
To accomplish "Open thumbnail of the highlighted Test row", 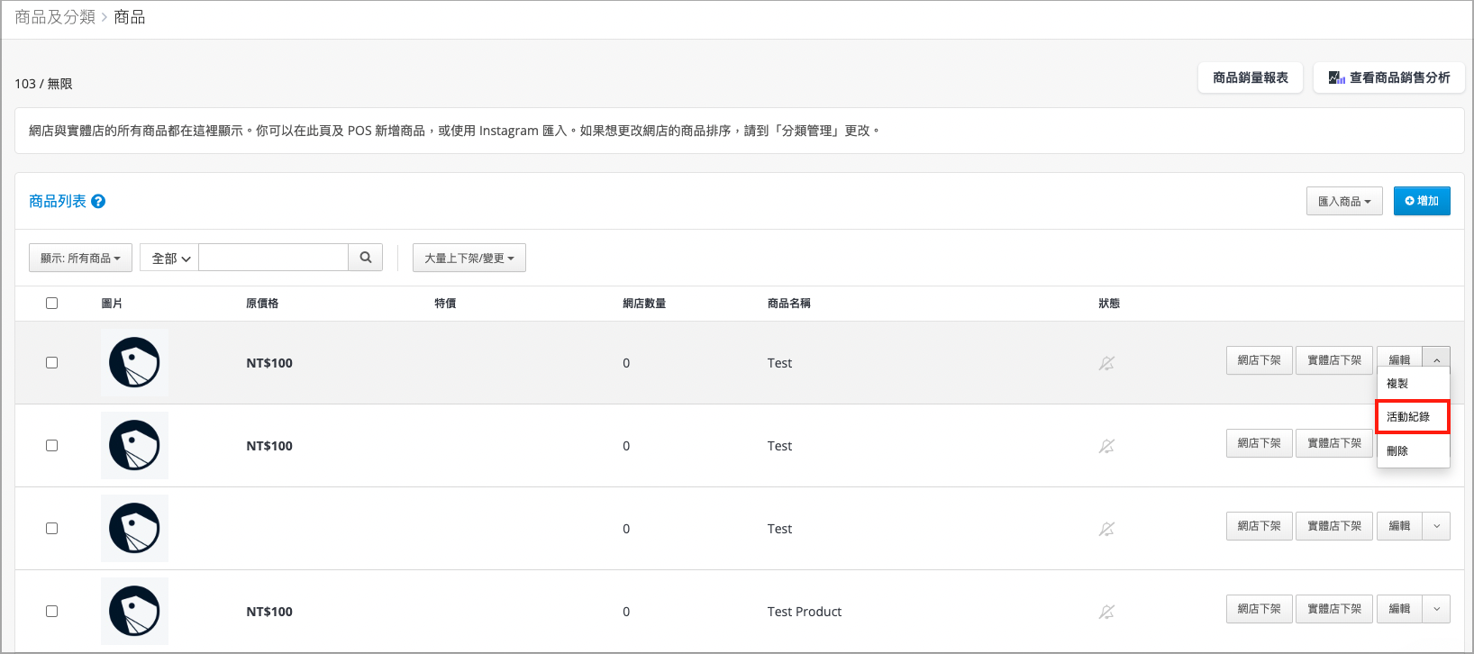I will coord(134,362).
